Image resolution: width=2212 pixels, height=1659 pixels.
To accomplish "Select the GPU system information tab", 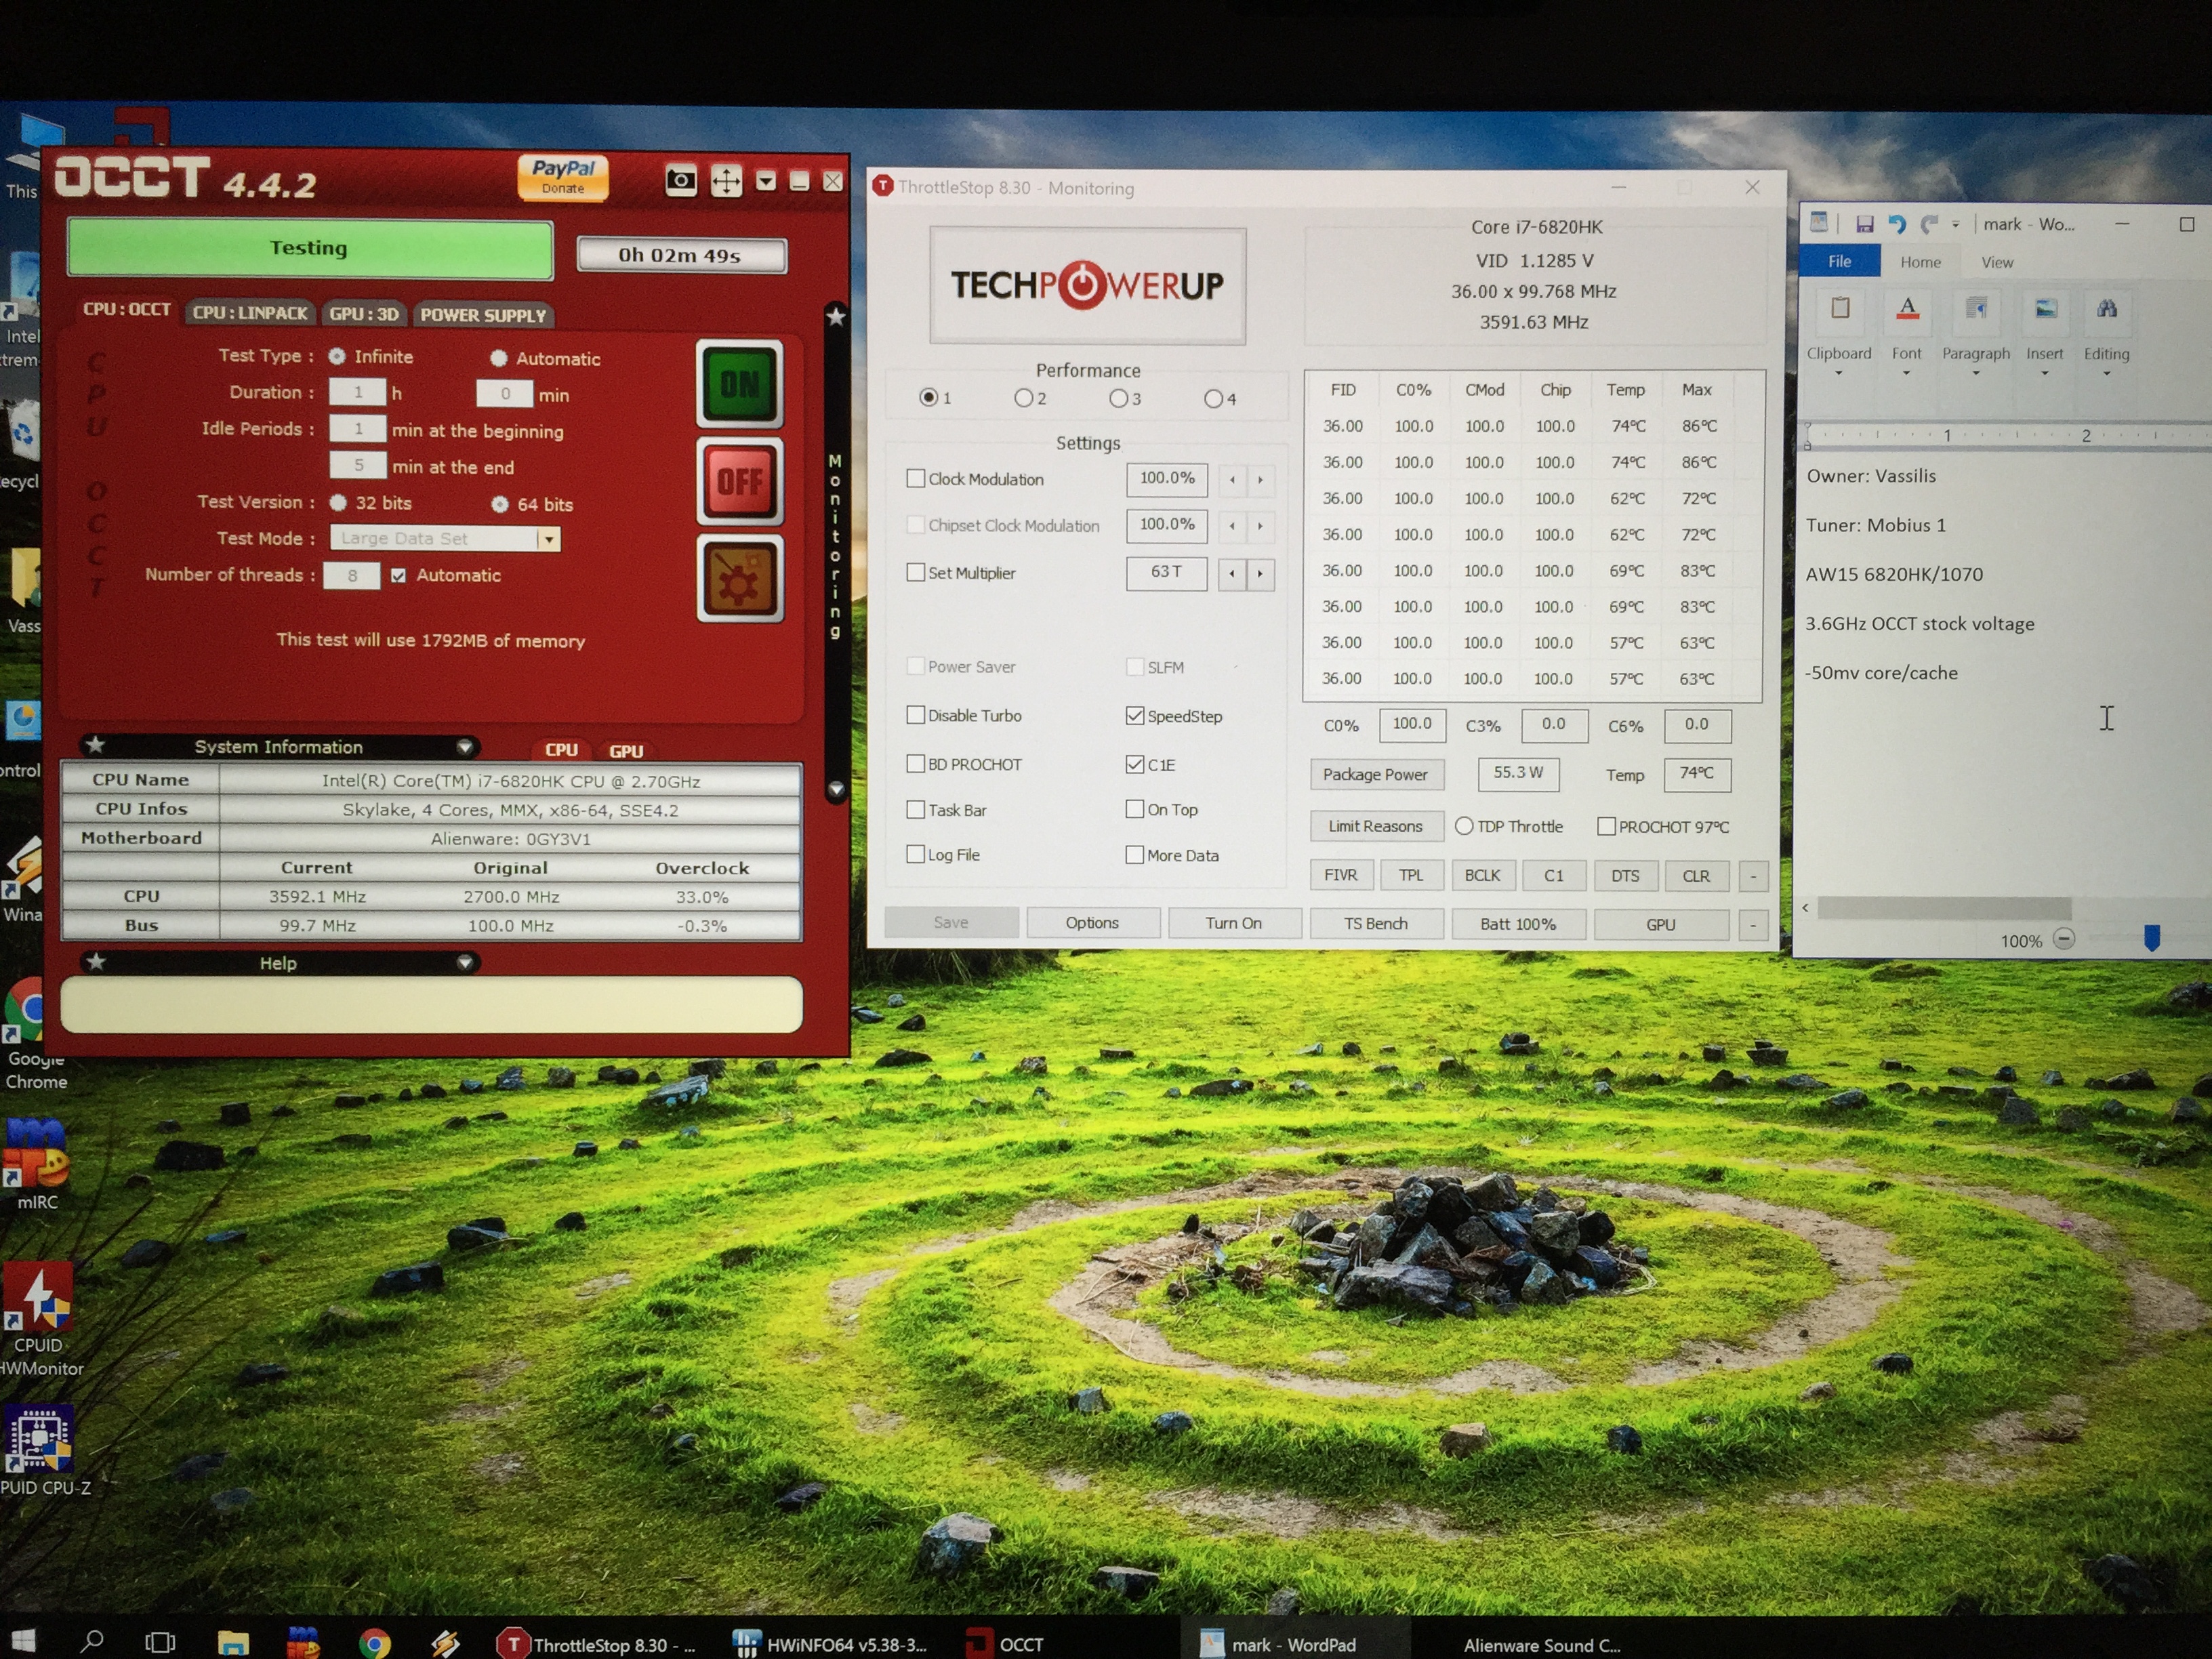I will pyautogui.click(x=626, y=751).
